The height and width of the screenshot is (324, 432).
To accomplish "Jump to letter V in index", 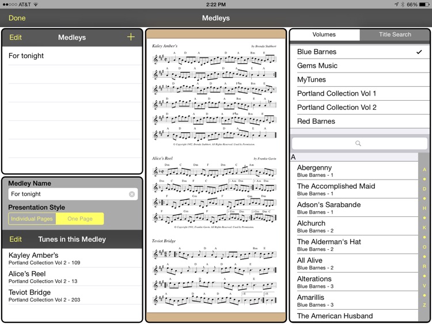I will pyautogui.click(x=425, y=286).
